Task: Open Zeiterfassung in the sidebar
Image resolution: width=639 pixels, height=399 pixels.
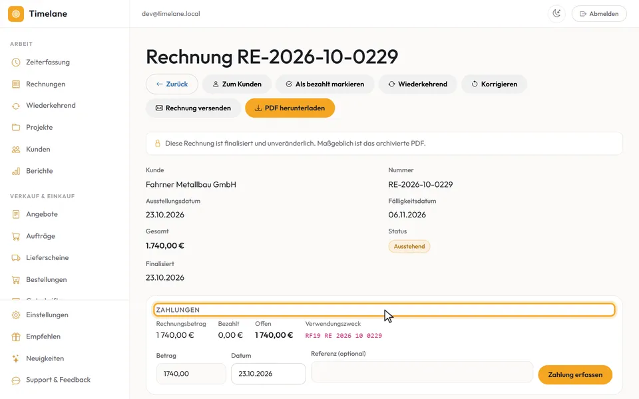Action: click(x=48, y=63)
